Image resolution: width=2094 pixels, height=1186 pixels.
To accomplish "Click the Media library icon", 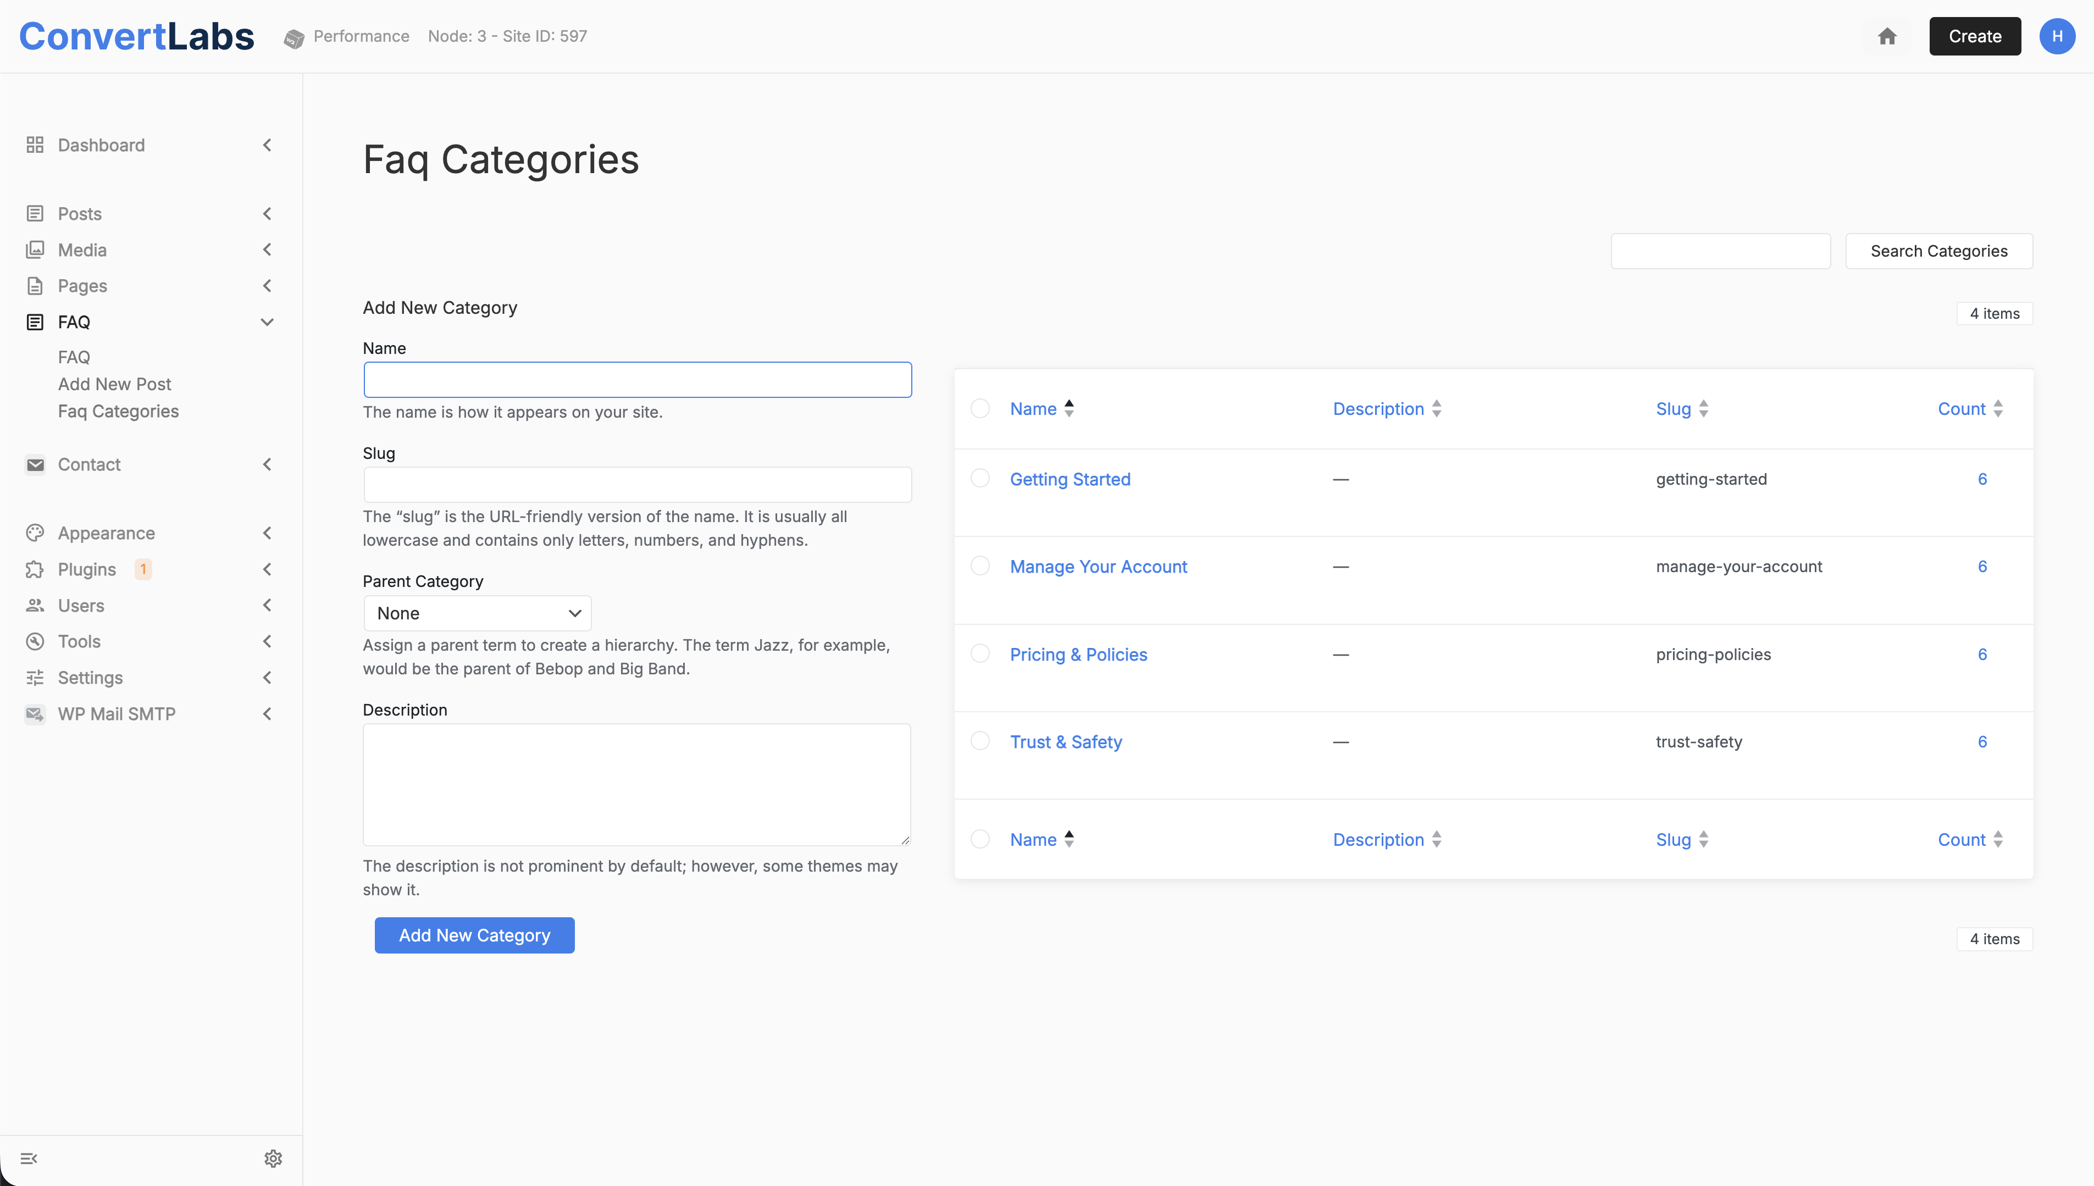I will (x=34, y=250).
